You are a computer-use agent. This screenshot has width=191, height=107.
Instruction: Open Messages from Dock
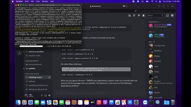(x=37, y=102)
